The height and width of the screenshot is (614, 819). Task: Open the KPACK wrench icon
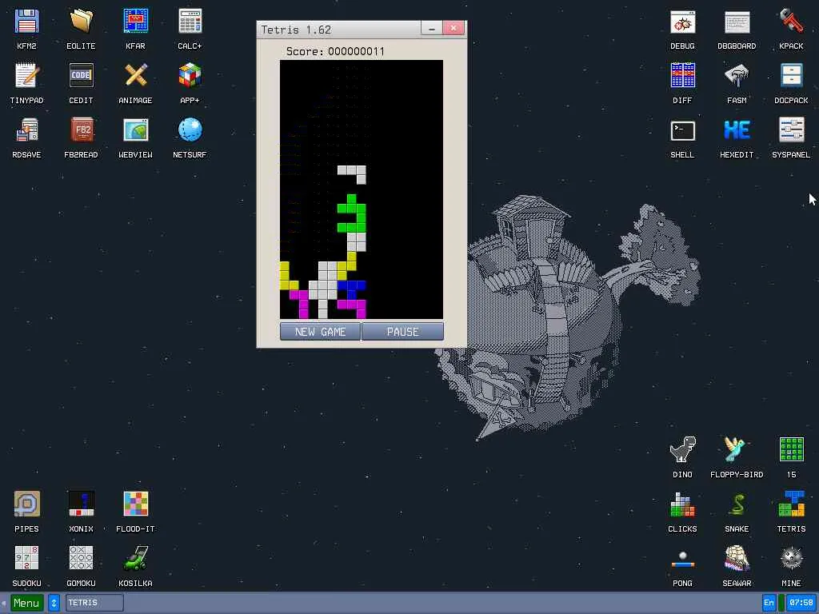791,22
